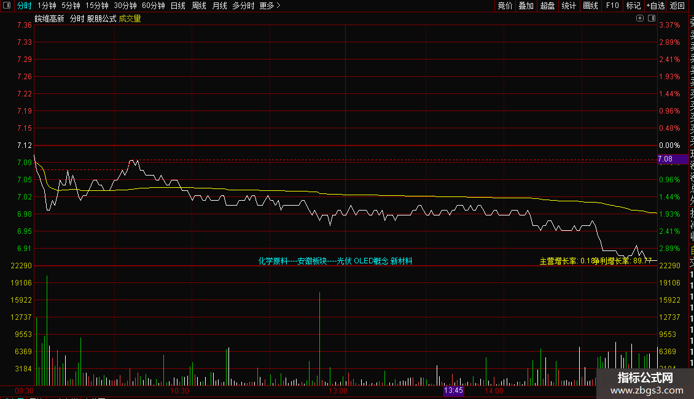Screen dimensions: 694x399
Task: Click the 10:30 time label
Action: 180,391
